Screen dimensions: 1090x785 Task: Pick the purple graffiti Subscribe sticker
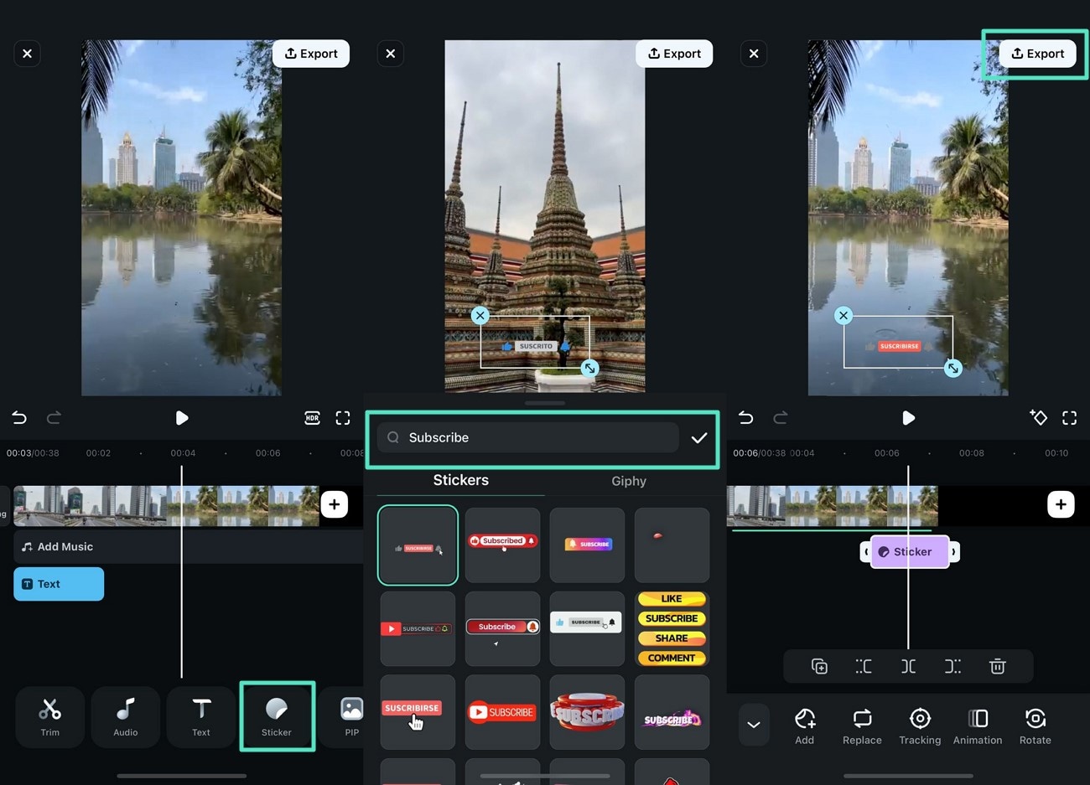point(672,712)
